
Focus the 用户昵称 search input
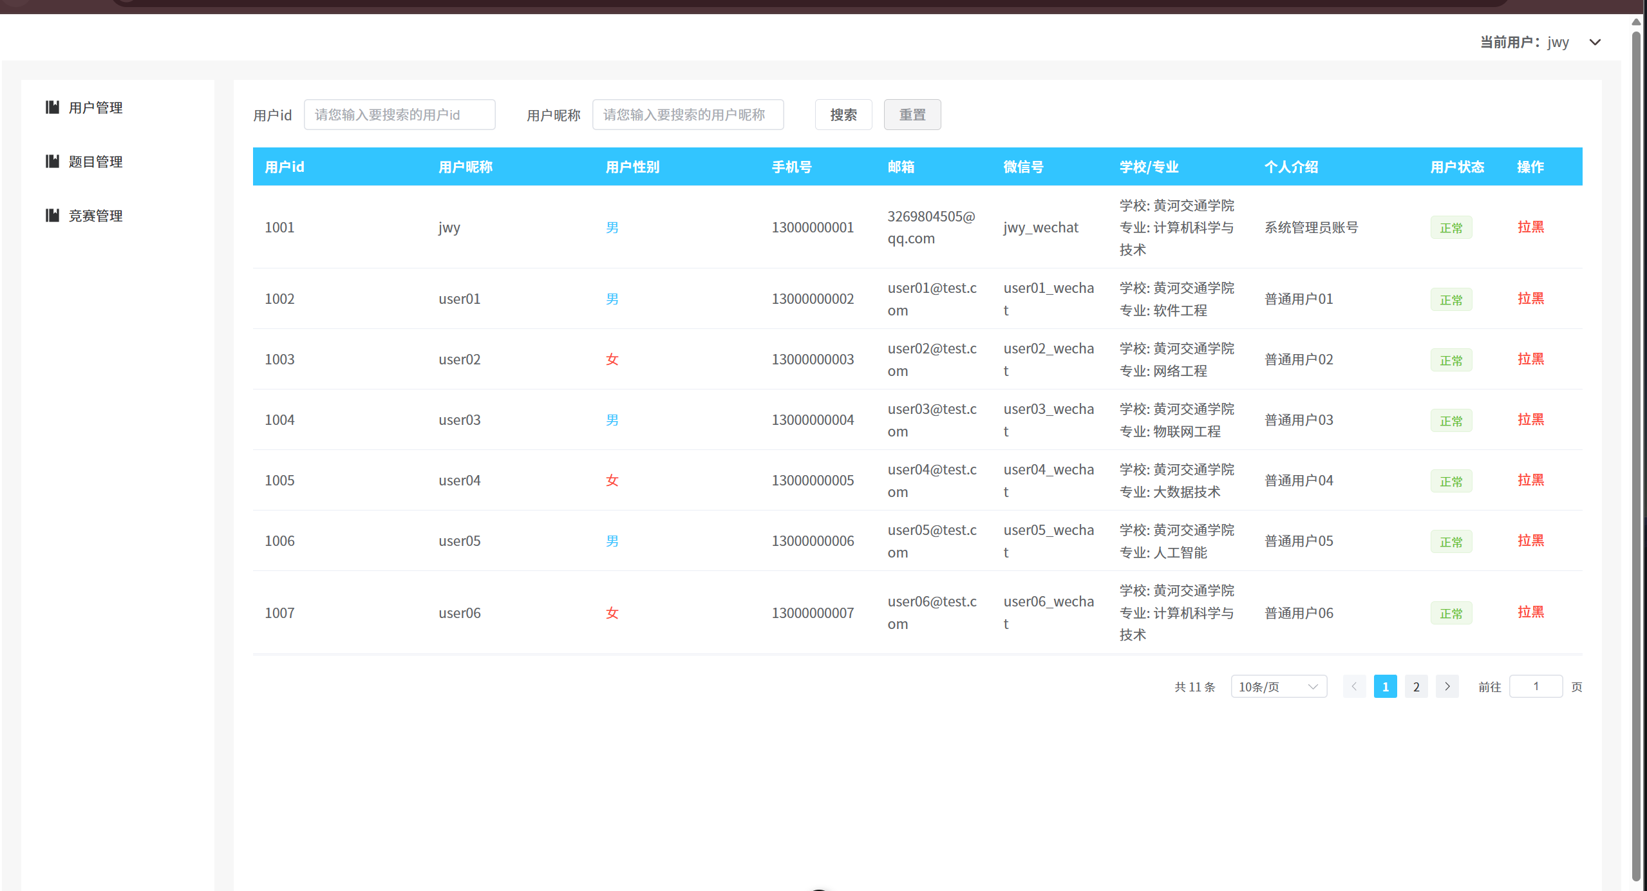(688, 115)
